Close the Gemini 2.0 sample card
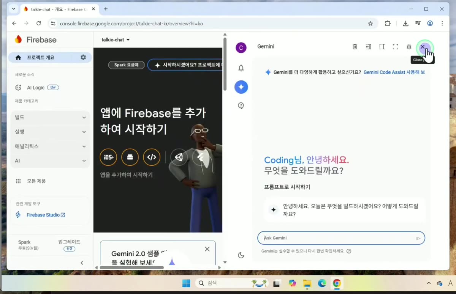This screenshot has width=456, height=294. point(207,249)
